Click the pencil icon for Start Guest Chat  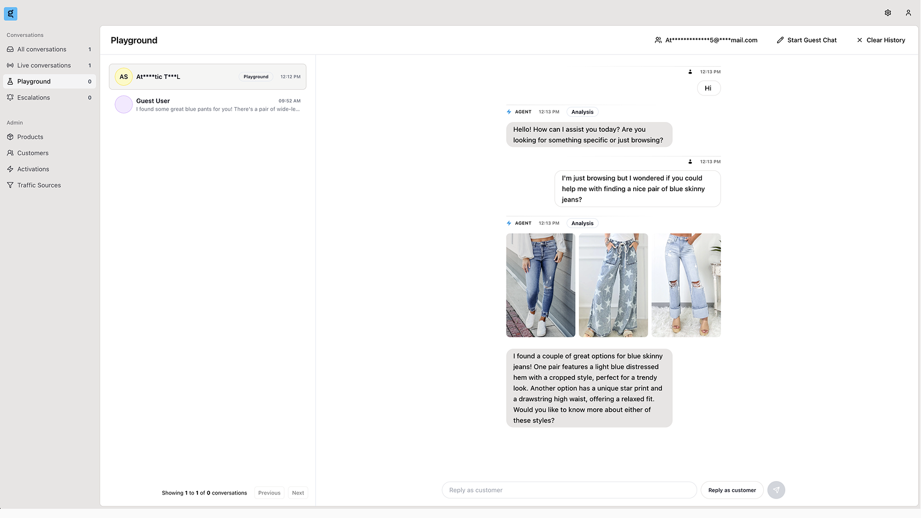pos(780,40)
